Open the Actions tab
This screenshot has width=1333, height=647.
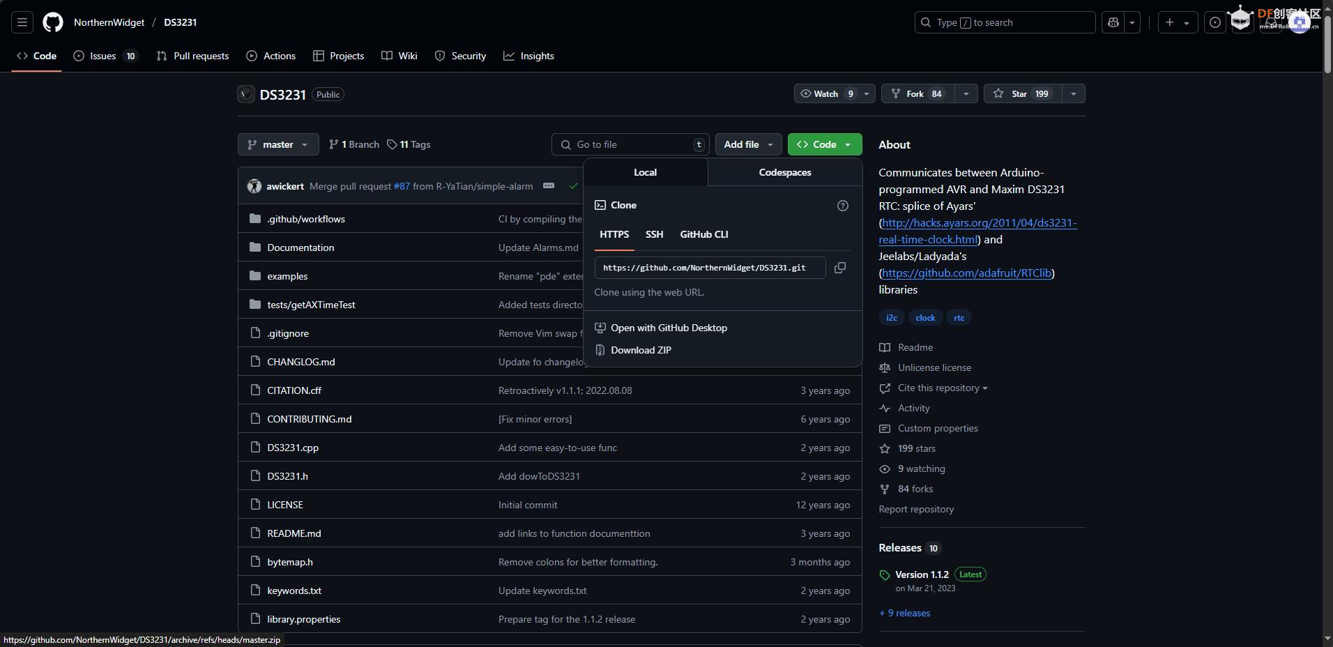(271, 56)
